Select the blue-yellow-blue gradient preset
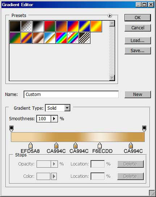 84,26
